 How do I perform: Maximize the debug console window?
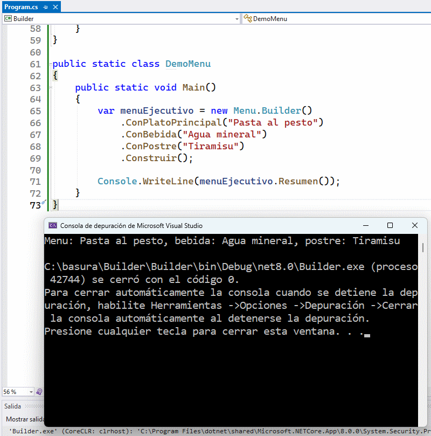(390, 226)
